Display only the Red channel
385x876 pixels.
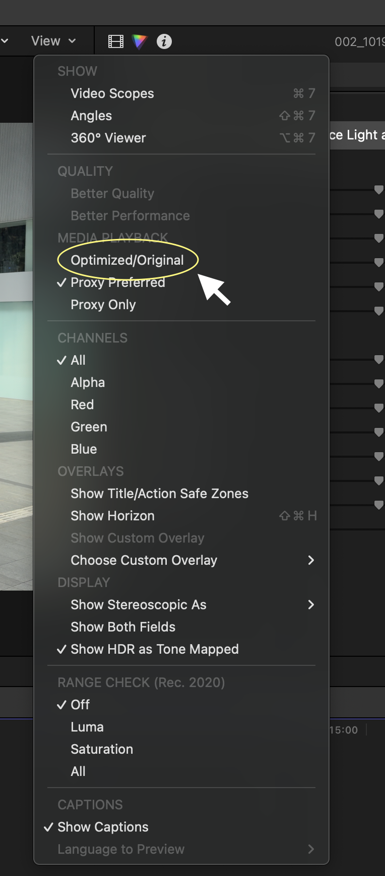tap(82, 405)
